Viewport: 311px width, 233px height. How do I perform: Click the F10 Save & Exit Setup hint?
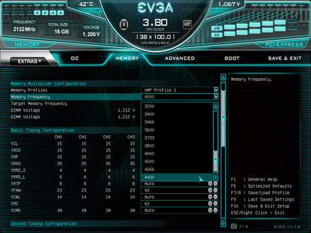tap(260, 206)
